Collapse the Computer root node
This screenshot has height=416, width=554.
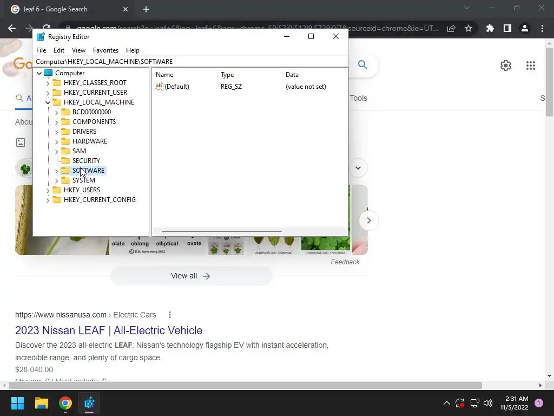tap(39, 73)
